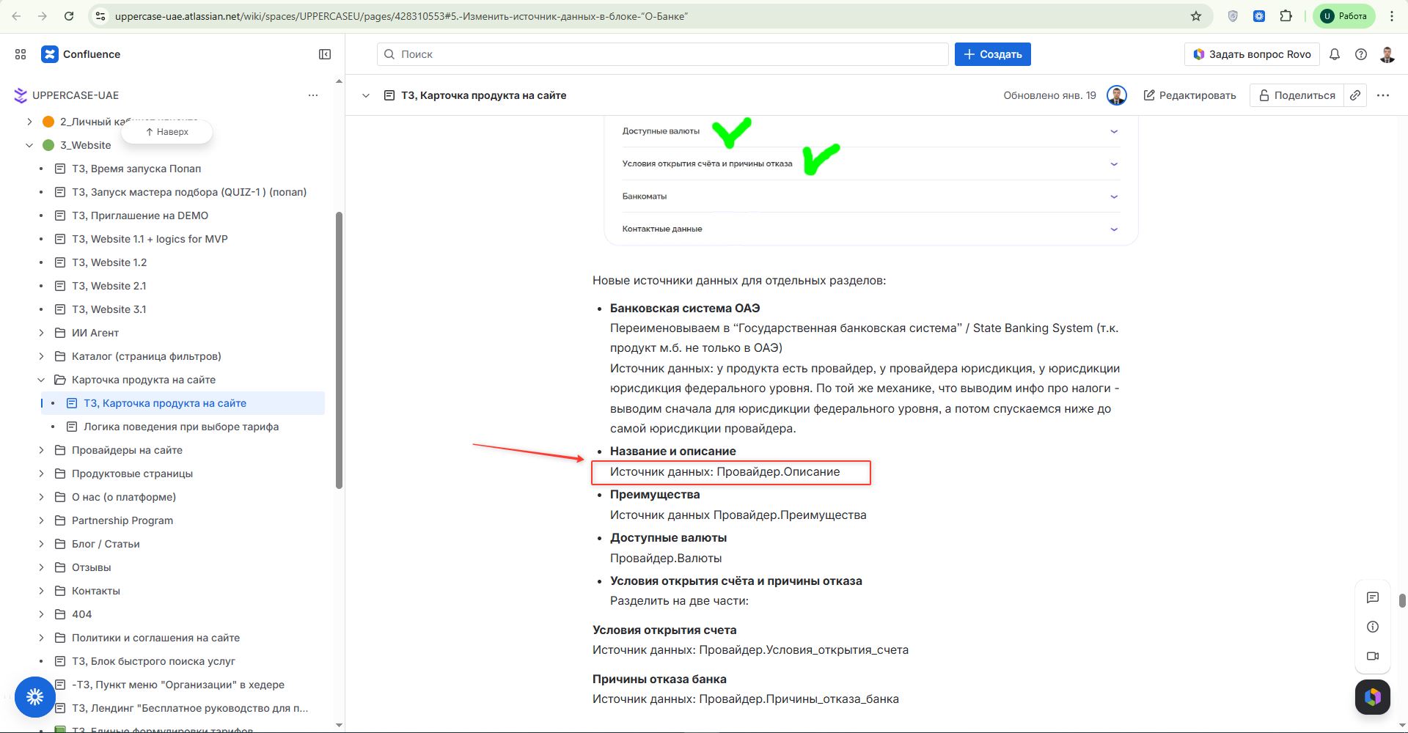Click the video record icon on right rail

[1373, 656]
